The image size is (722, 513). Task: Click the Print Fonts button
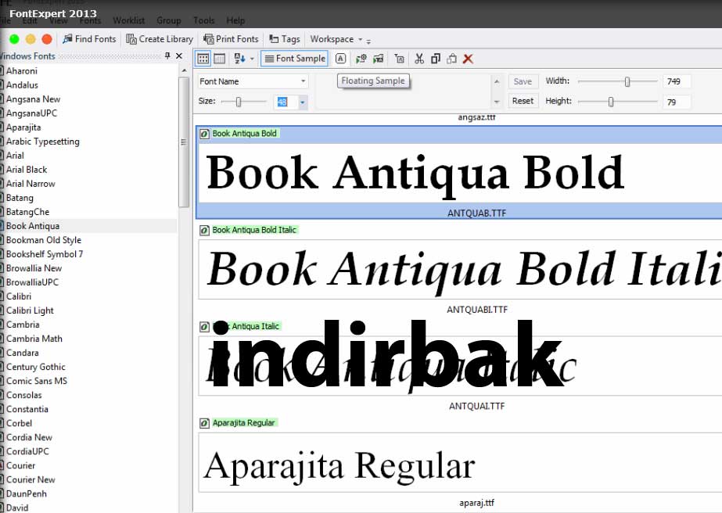pyautogui.click(x=231, y=39)
